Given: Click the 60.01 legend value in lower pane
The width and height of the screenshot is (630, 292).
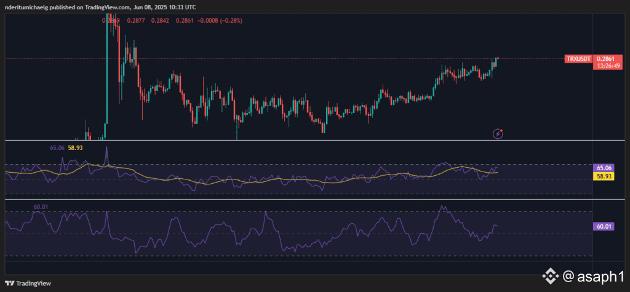Looking at the screenshot, I should (41, 207).
